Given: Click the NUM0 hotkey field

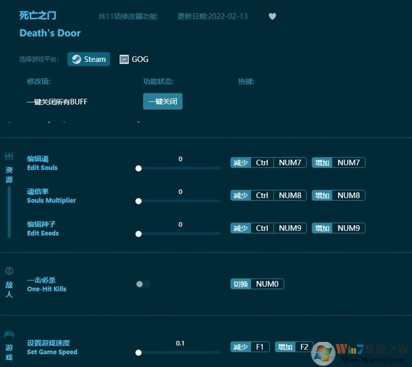Looking at the screenshot, I should point(267,284).
